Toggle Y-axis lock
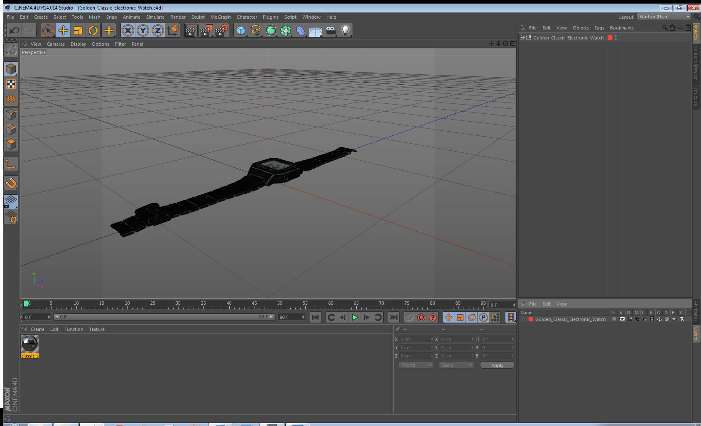This screenshot has height=426, width=701. coord(143,30)
